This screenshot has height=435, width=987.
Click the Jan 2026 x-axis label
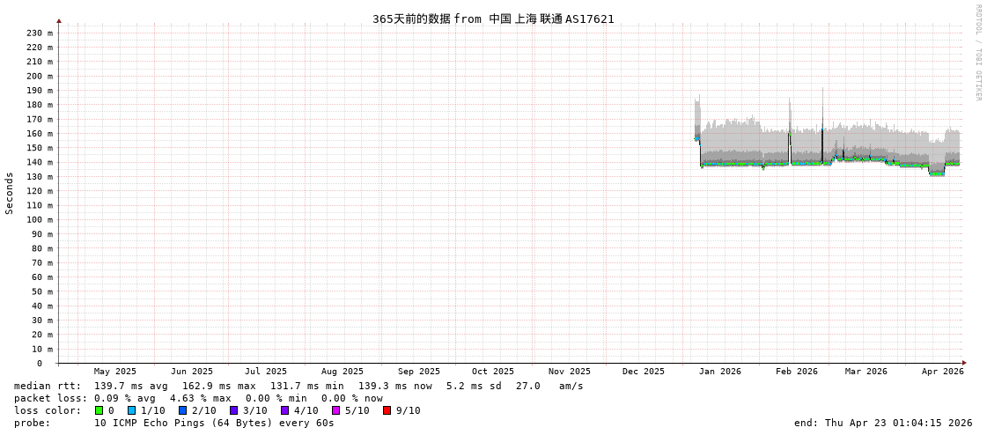coord(719,372)
